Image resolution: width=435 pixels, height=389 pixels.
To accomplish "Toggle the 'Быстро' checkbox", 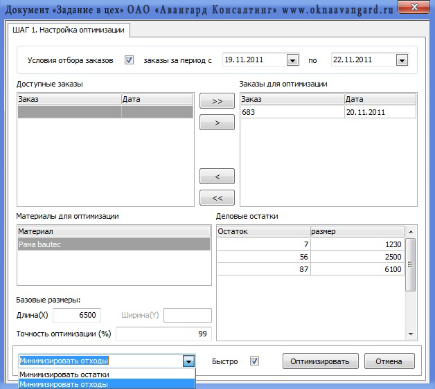I will coord(254,361).
